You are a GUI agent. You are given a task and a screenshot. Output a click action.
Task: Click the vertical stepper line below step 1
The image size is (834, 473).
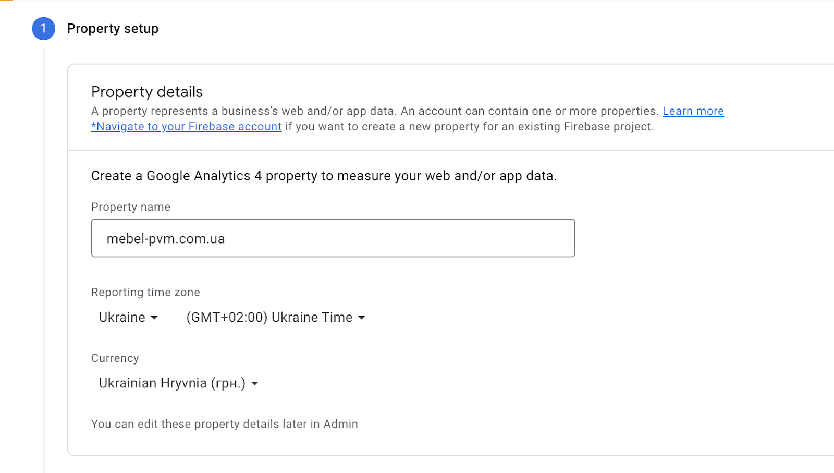(x=44, y=261)
